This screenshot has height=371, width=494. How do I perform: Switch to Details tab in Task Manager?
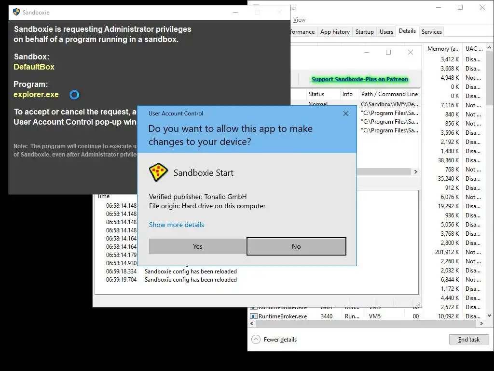point(407,31)
